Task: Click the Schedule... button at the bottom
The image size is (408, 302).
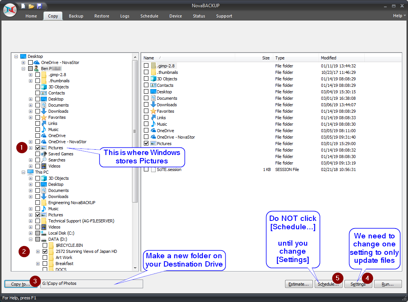Action: [x=328, y=284]
